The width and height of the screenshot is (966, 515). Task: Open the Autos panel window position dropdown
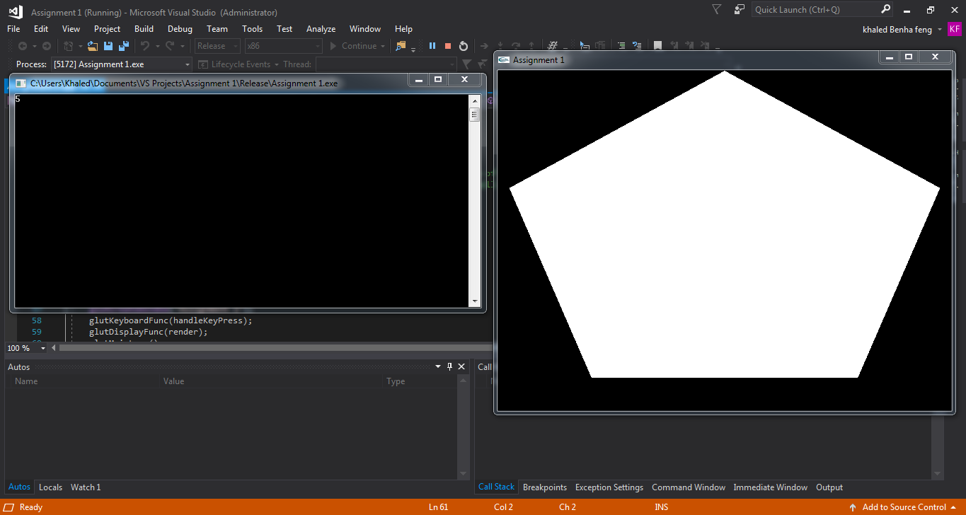point(438,366)
